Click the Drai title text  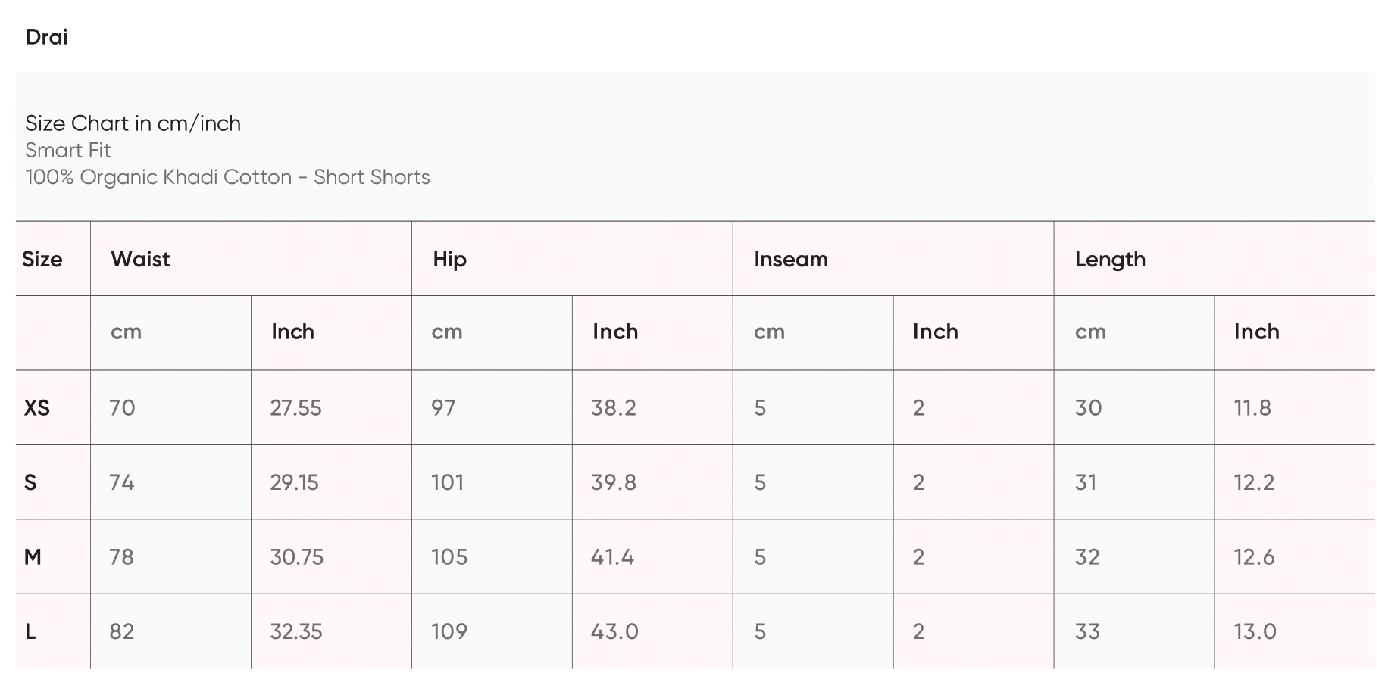click(46, 37)
